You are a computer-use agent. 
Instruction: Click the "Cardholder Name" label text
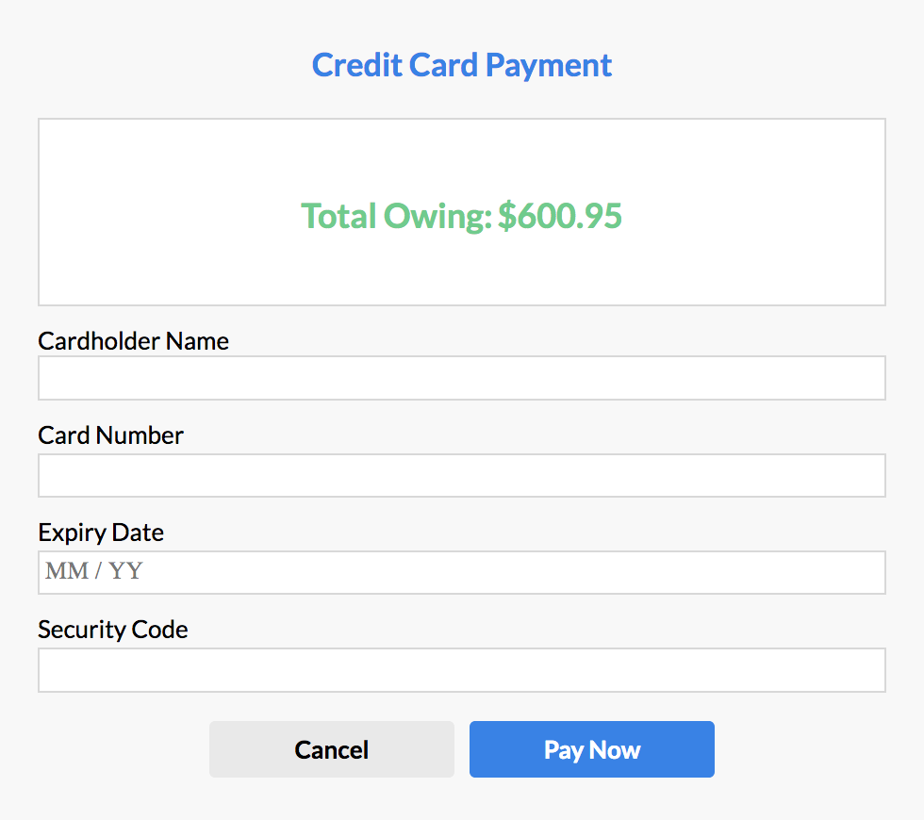tap(133, 340)
